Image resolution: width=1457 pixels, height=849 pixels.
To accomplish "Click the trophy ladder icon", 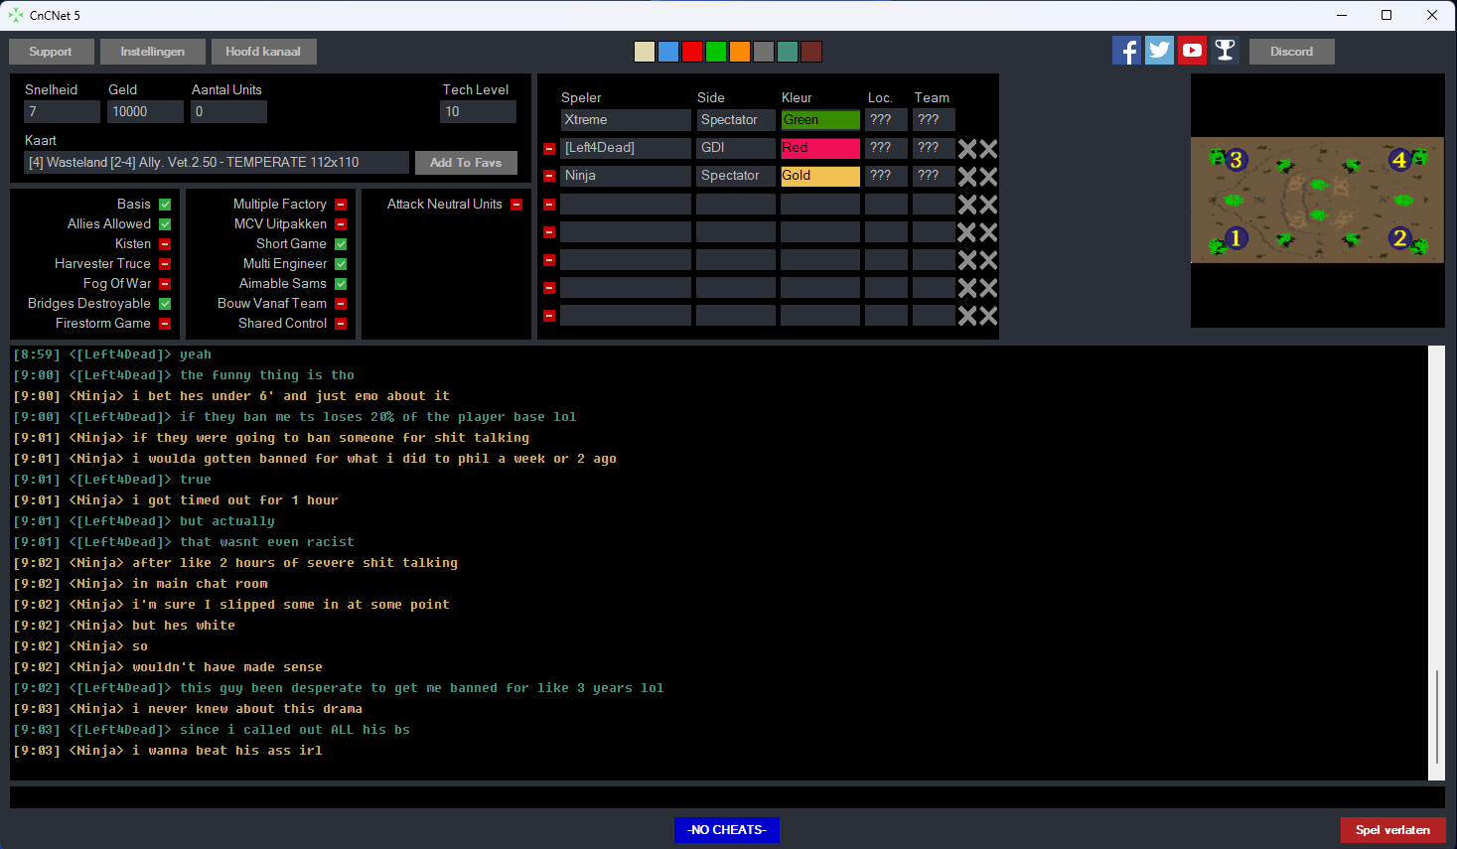I will point(1225,51).
